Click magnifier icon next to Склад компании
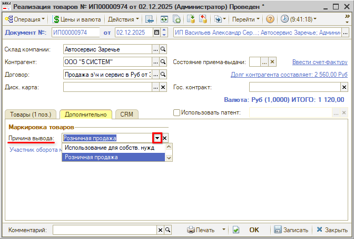 point(163,49)
